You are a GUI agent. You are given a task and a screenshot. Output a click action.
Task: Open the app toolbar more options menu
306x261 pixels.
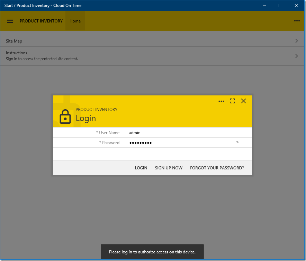tap(297, 21)
